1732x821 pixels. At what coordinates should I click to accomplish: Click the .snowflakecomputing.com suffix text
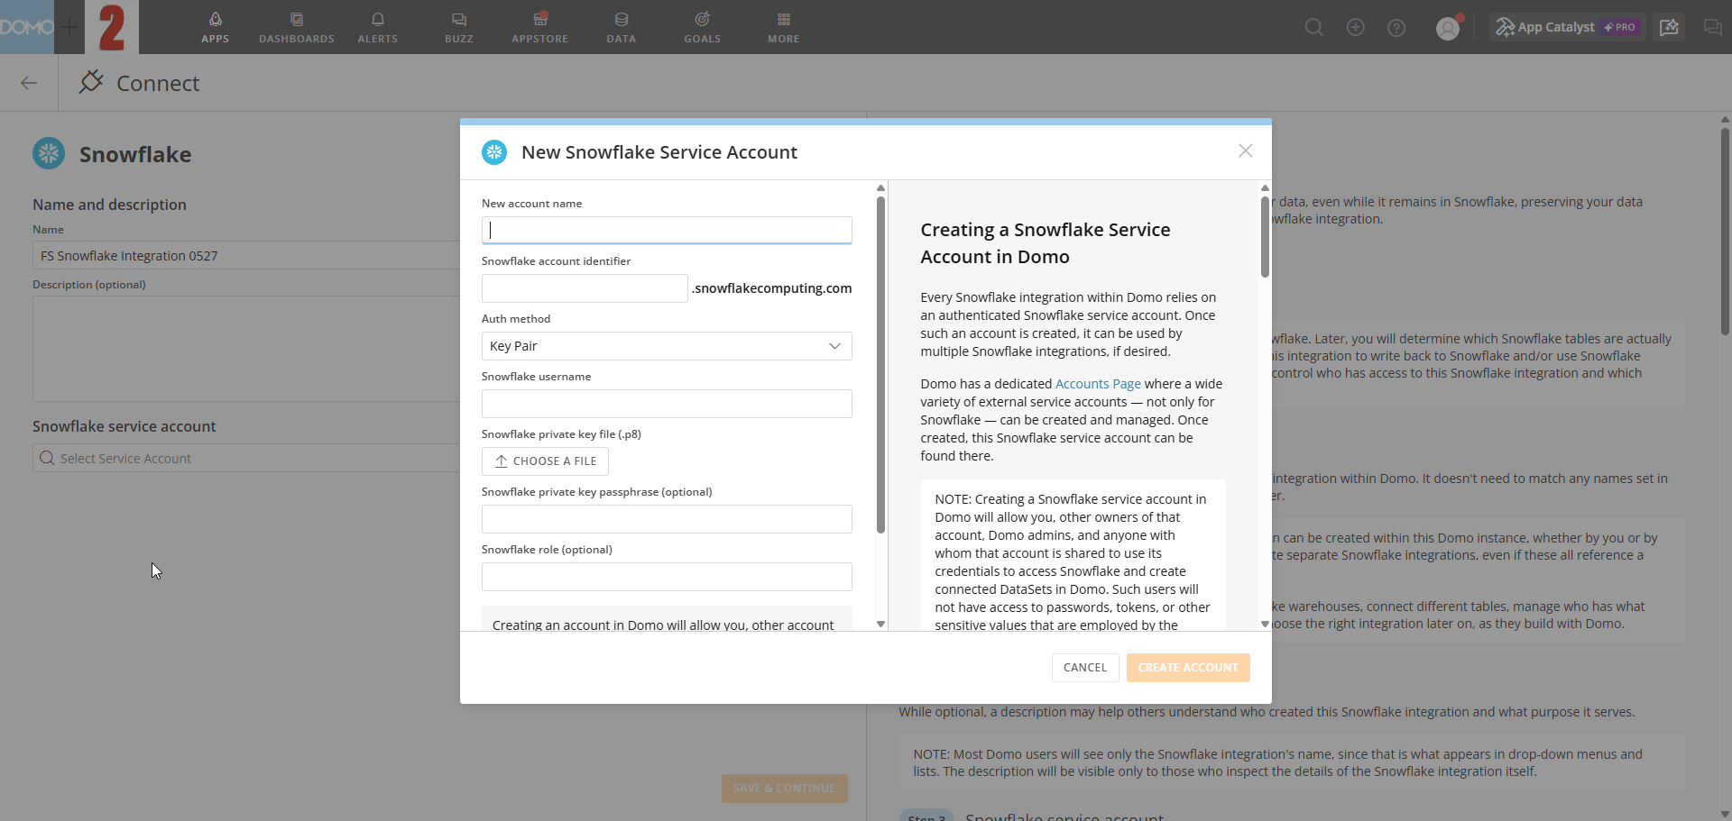click(x=771, y=288)
